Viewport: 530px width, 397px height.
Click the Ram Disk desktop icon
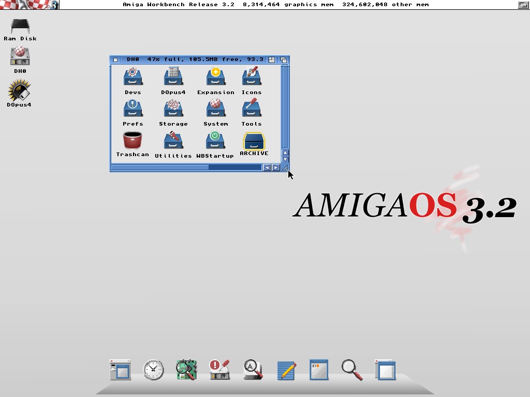(20, 26)
